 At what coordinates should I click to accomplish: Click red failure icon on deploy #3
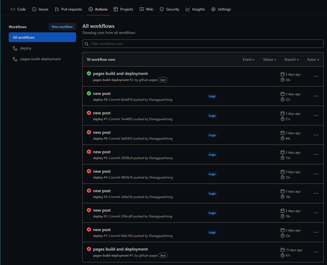point(89,191)
